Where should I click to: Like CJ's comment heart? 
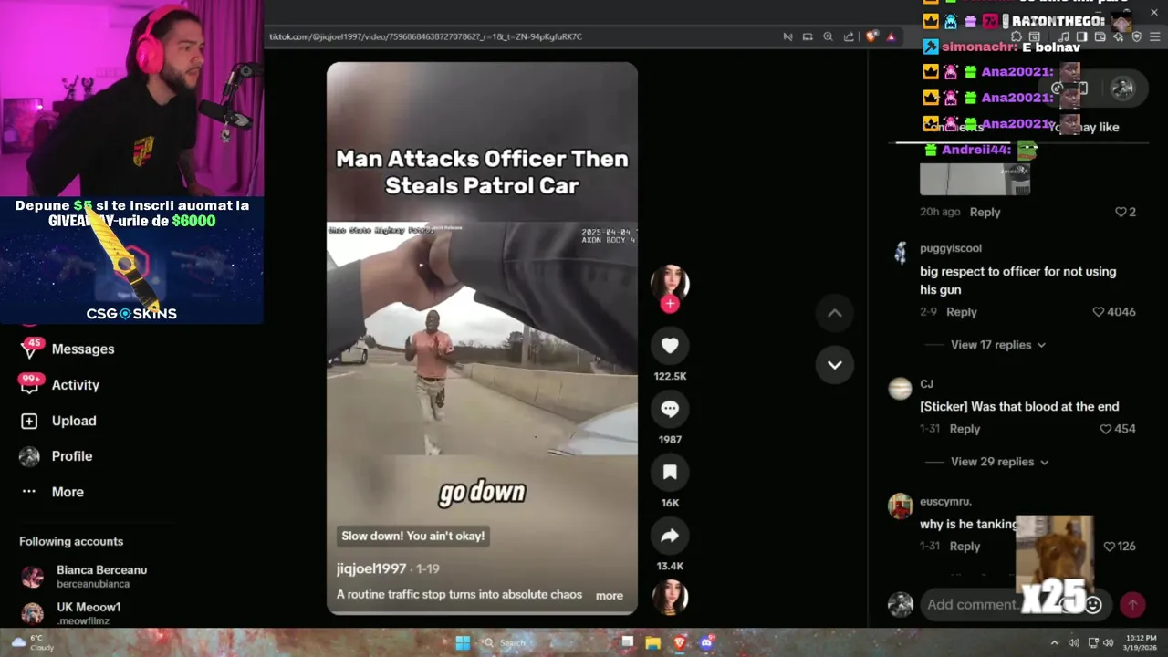[x=1106, y=429]
